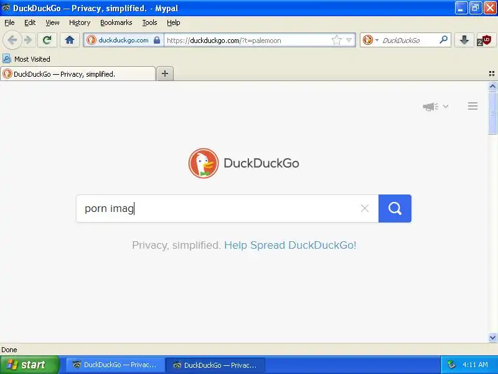Go back to the previous page

click(x=12, y=40)
